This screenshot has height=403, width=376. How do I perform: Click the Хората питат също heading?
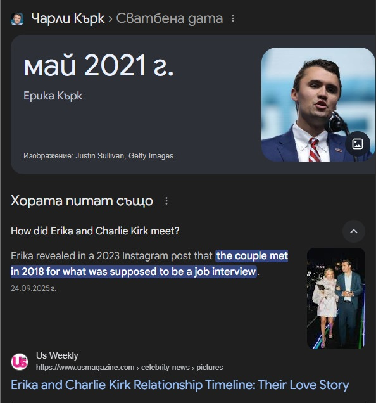[82, 201]
